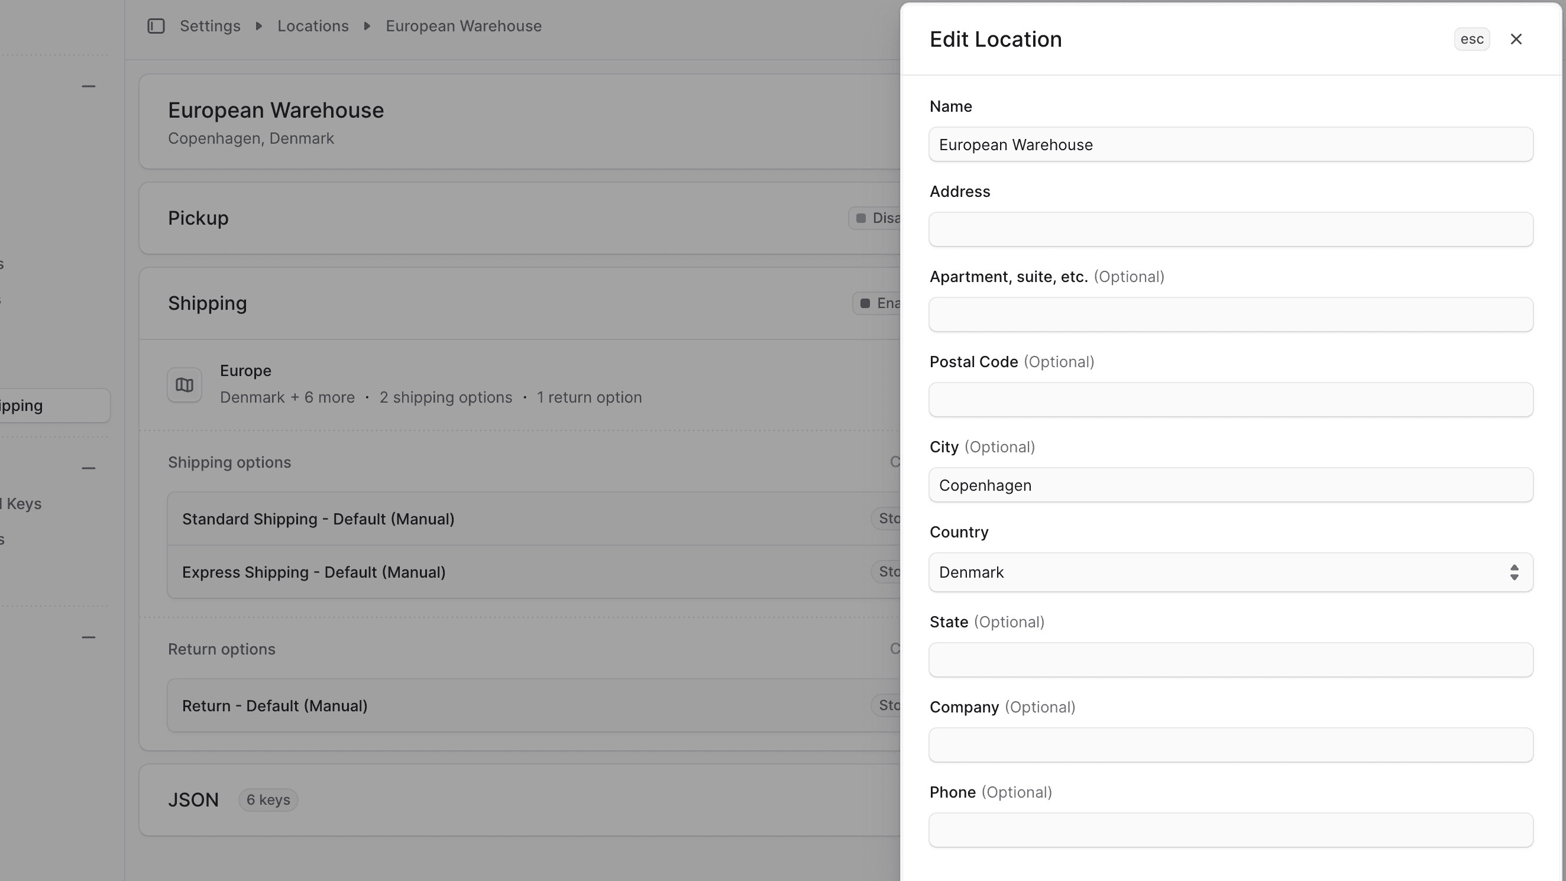This screenshot has width=1566, height=881.
Task: Click into the Address field
Action: pos(1231,230)
